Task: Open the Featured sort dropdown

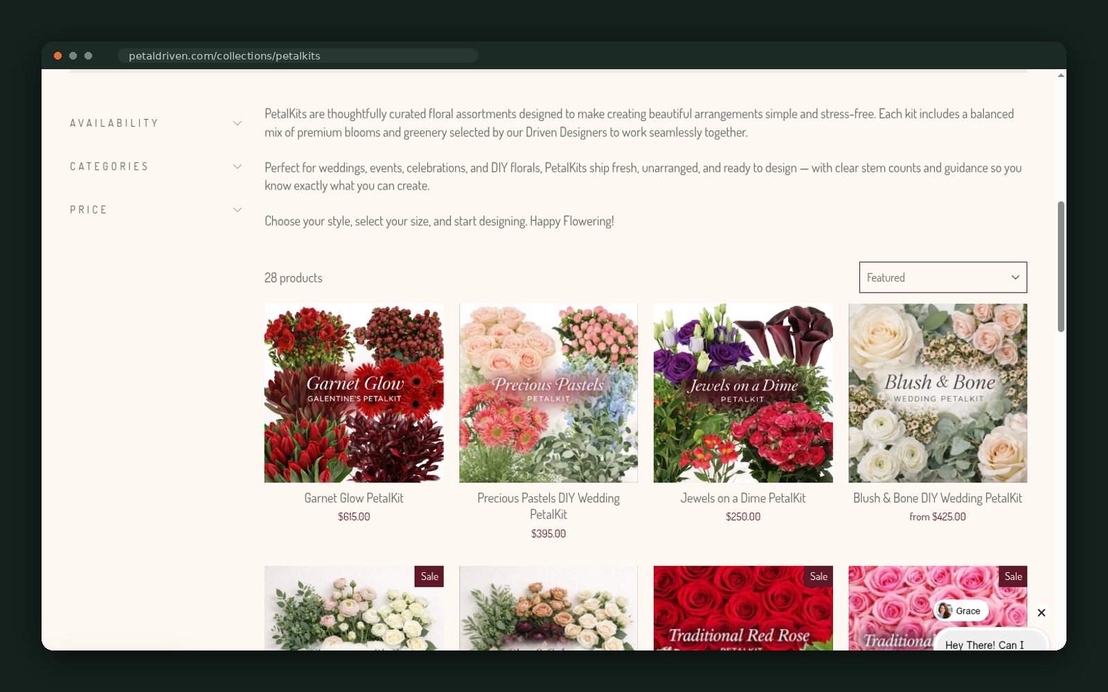Action: (x=942, y=277)
